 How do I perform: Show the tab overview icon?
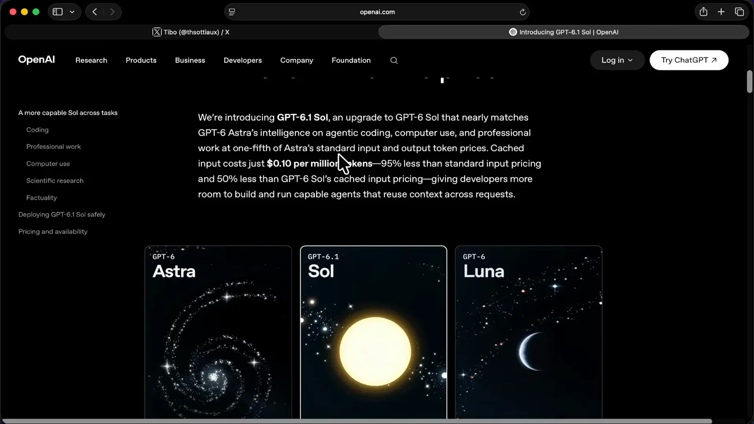739,12
